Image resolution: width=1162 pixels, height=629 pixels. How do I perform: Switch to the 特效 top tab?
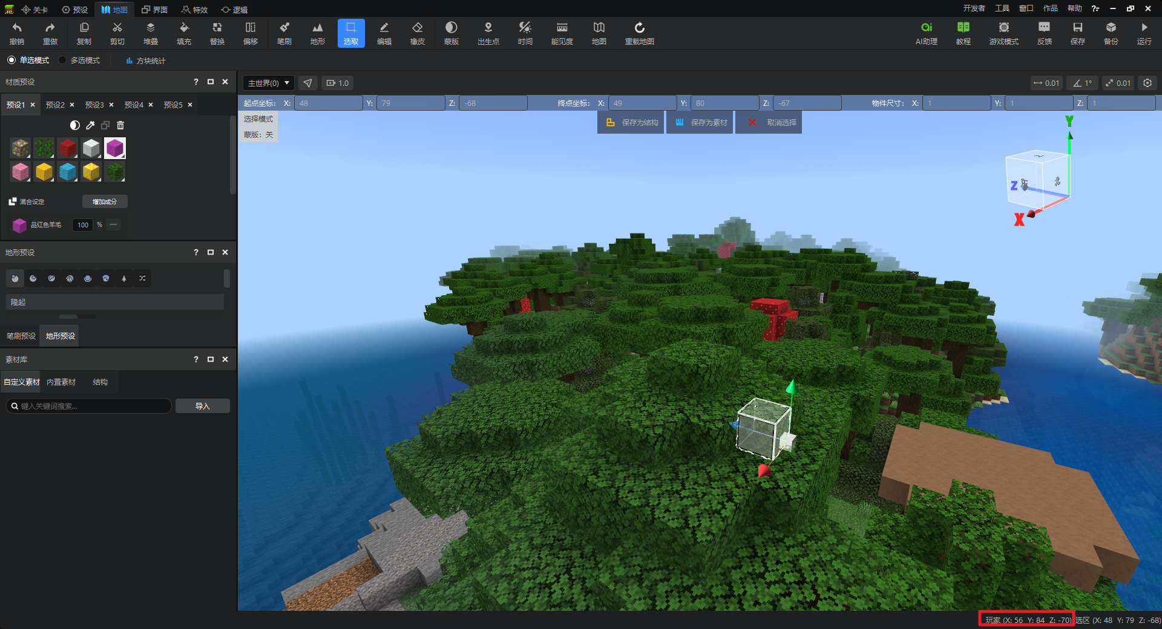pyautogui.click(x=195, y=10)
